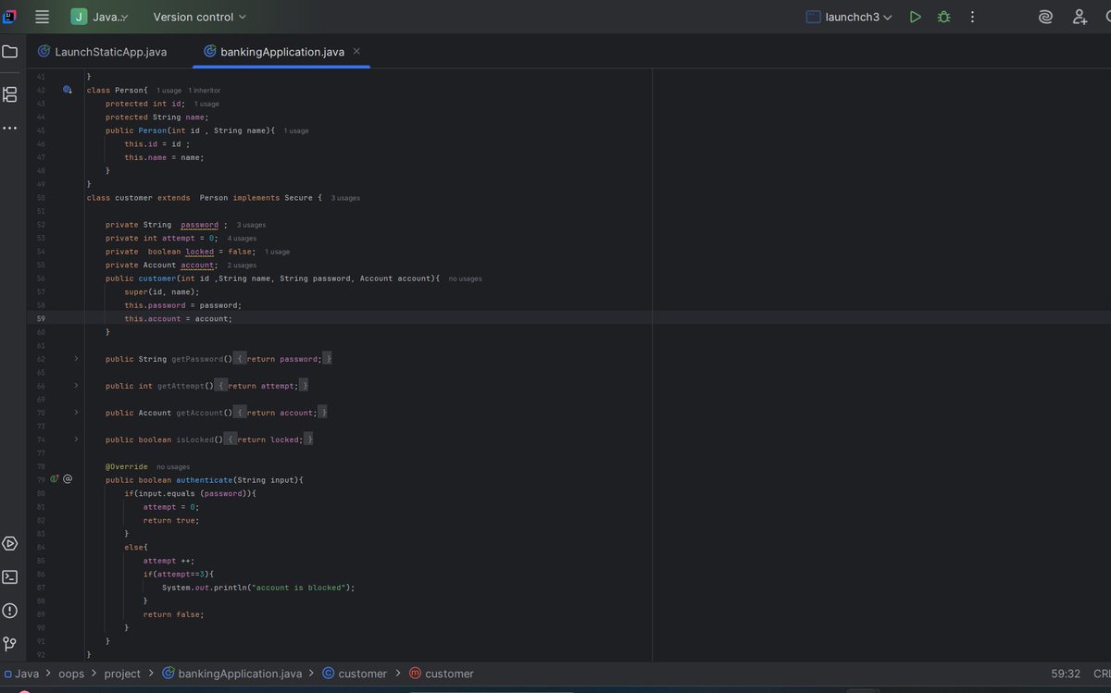
Task: Switch to the LaunchStaticApp.java tab
Action: pos(103,52)
